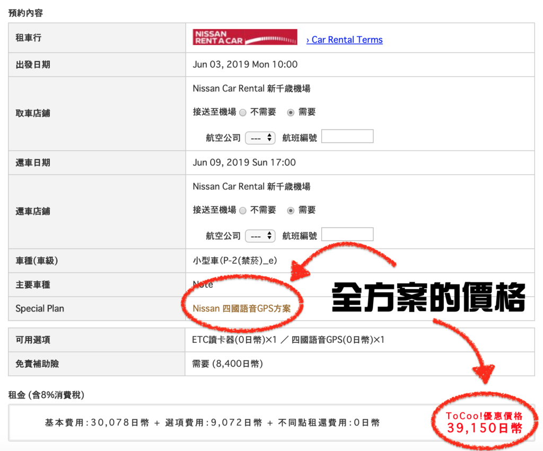543x451 pixels.
Task: Click the 租金 (含8%消費稅) heading
Action: click(47, 395)
